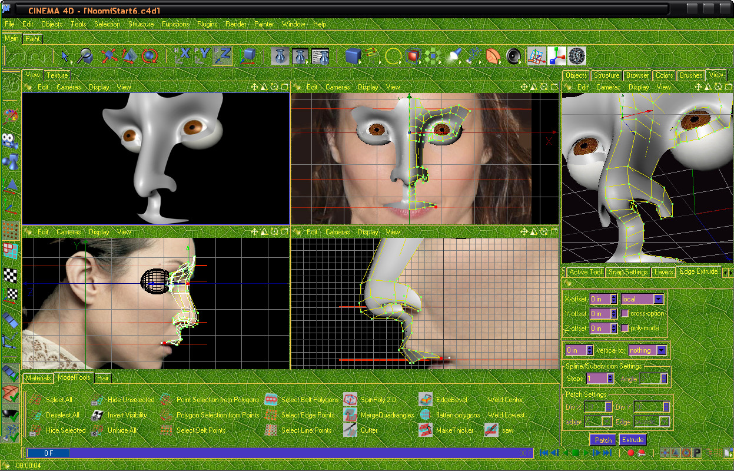Click the Invert Visibility icon
Viewport: 734px width, 471px height.
[98, 415]
